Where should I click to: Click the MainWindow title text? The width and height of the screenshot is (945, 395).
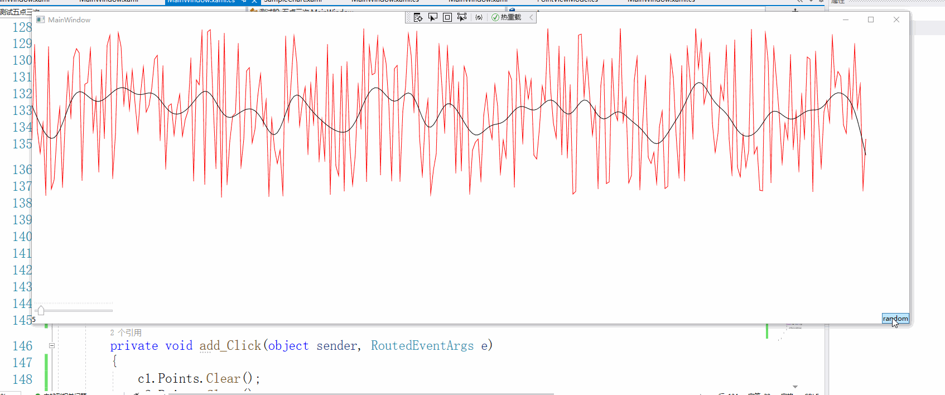point(69,20)
